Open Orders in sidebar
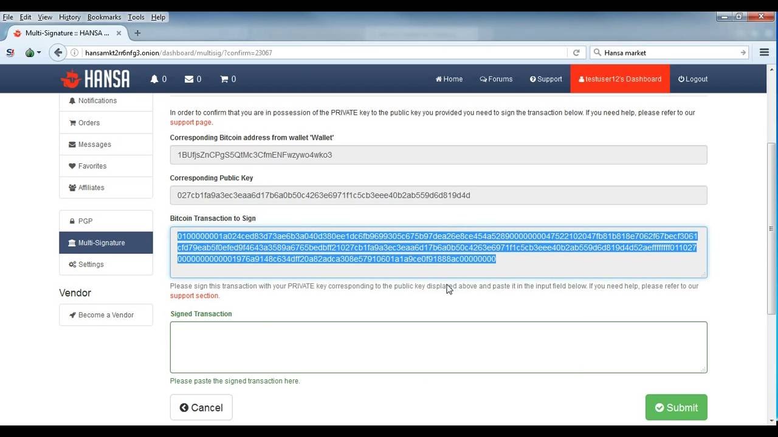 (x=106, y=123)
